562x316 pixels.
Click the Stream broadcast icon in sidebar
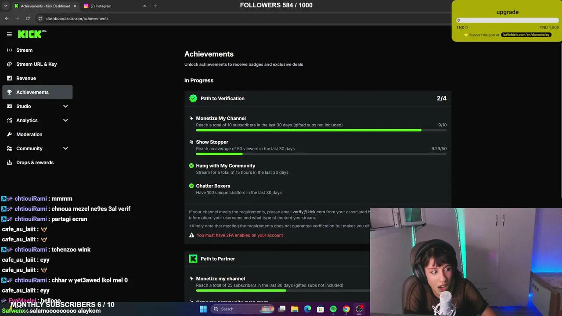coord(9,50)
